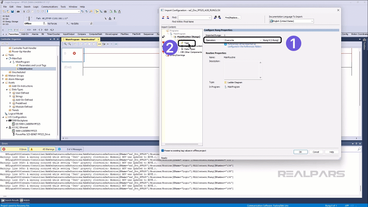Toggle Preserve existing tag values checkbox
This screenshot has width=368, height=207.
click(163, 151)
